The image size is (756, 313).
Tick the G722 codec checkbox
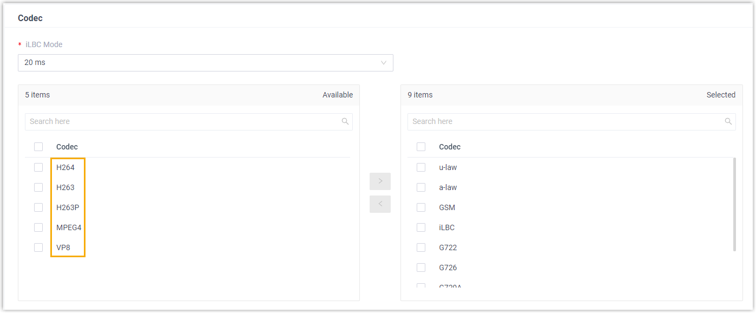point(421,247)
